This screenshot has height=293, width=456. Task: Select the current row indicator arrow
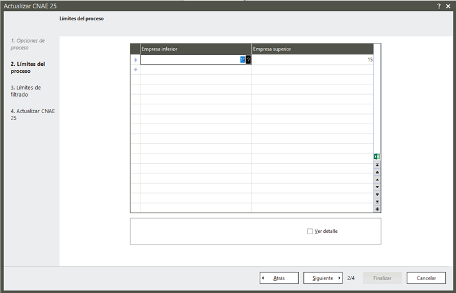(x=135, y=59)
